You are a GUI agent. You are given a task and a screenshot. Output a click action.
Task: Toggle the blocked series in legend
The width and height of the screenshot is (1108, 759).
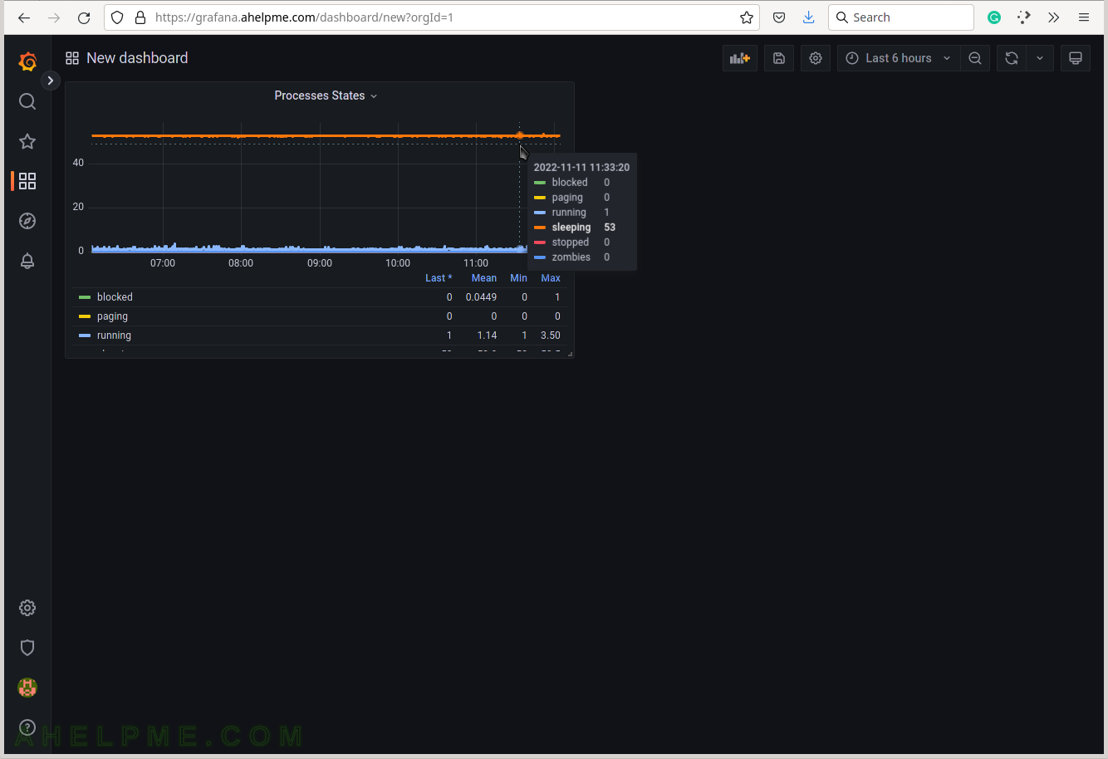coord(115,297)
